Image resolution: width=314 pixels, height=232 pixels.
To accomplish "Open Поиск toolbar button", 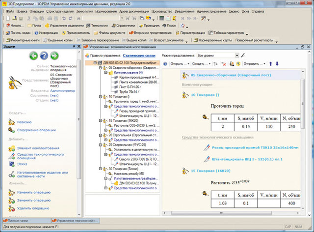I will pyautogui.click(x=169, y=26).
